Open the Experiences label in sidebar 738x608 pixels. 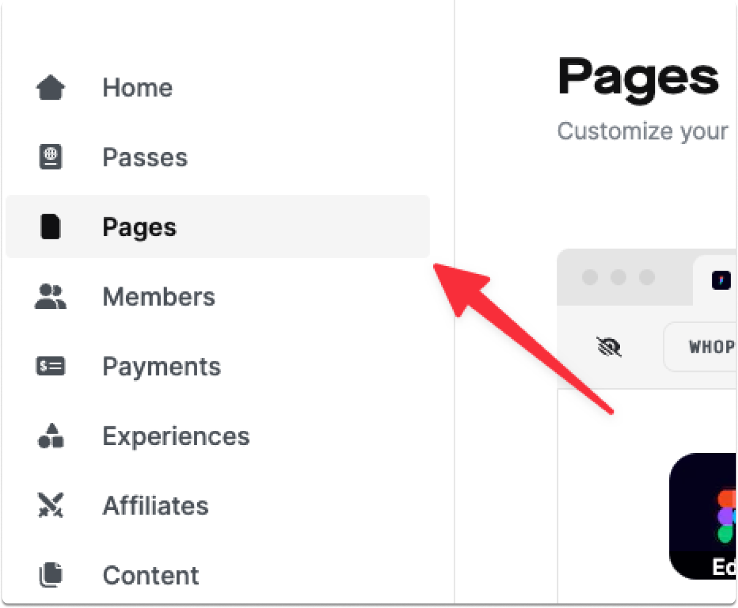pos(176,436)
